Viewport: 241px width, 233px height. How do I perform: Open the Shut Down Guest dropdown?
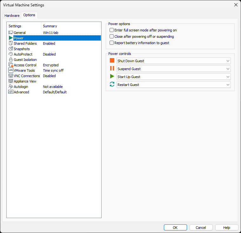173,61
